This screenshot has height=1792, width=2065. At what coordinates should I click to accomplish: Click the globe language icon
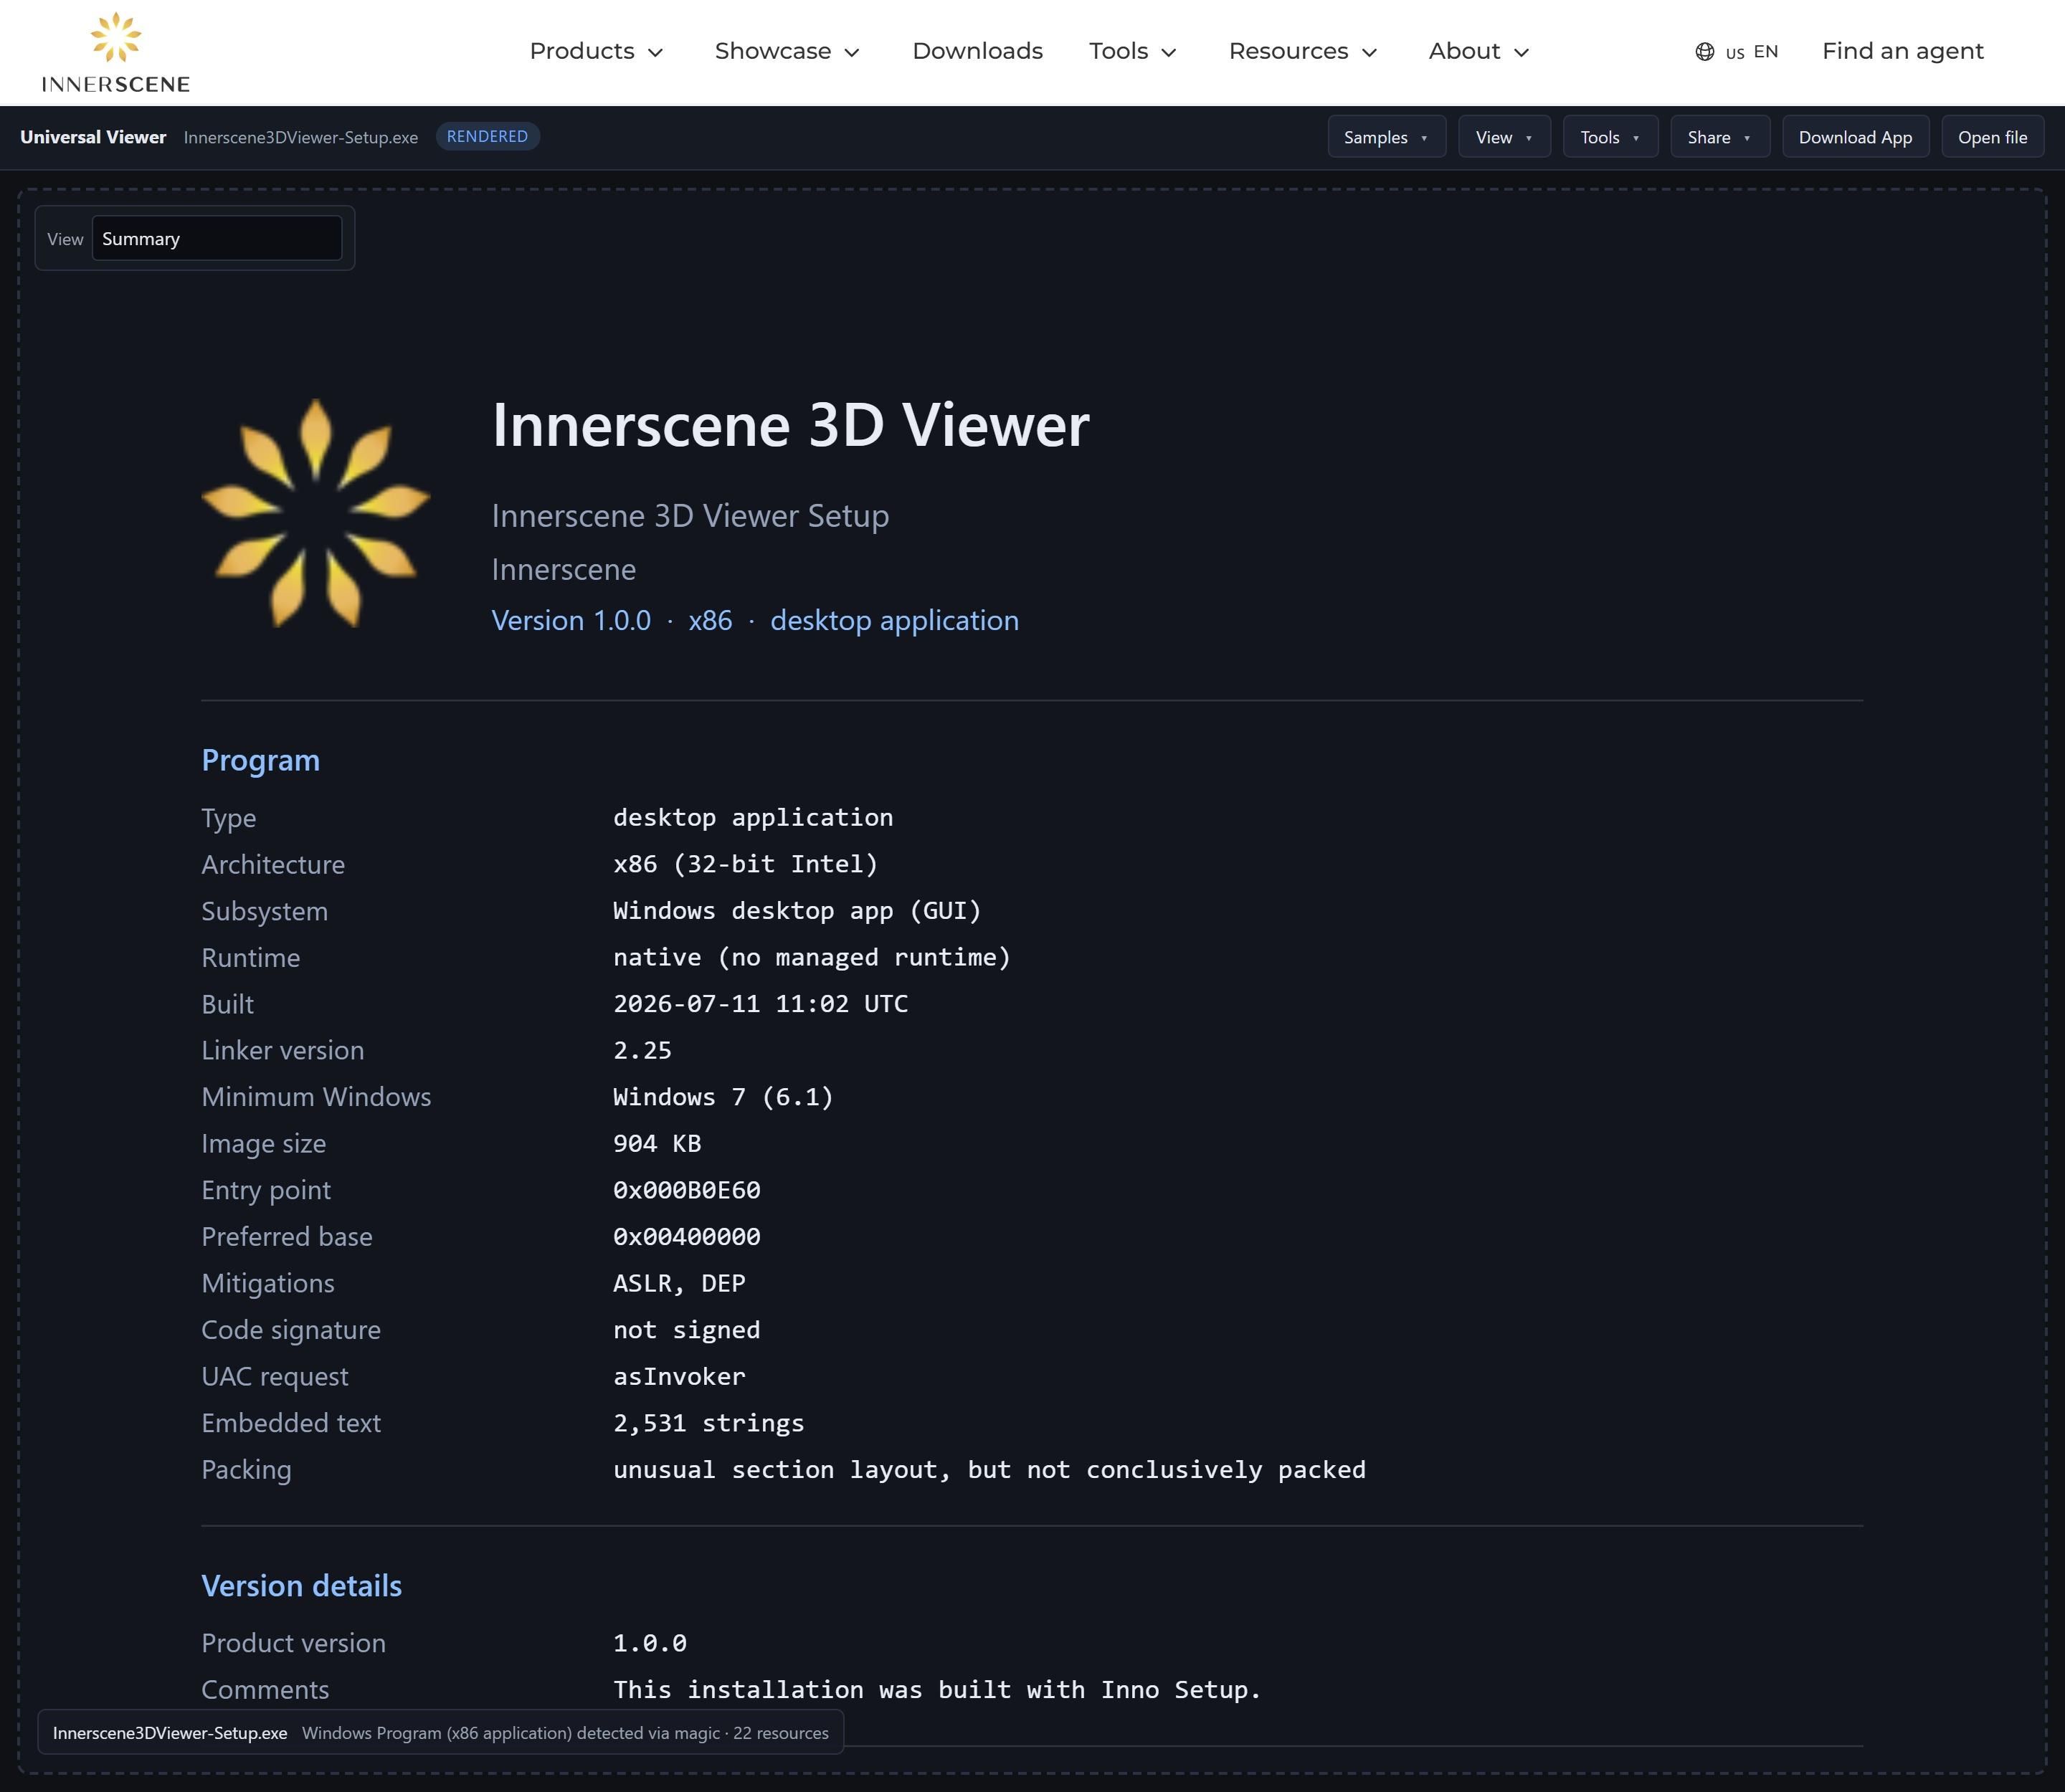pyautogui.click(x=1705, y=52)
